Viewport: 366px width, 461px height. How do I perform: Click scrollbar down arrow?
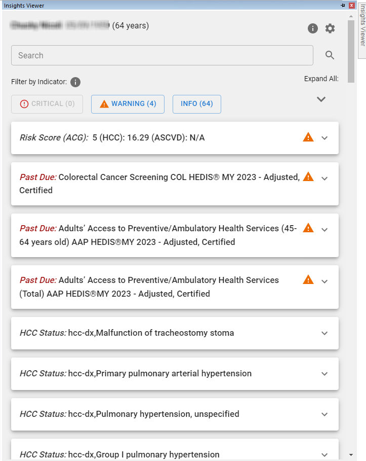coord(351,455)
